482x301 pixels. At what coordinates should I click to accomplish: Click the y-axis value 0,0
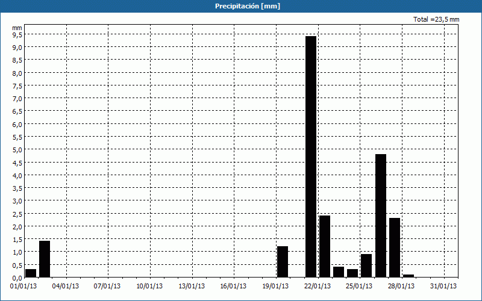[17, 278]
